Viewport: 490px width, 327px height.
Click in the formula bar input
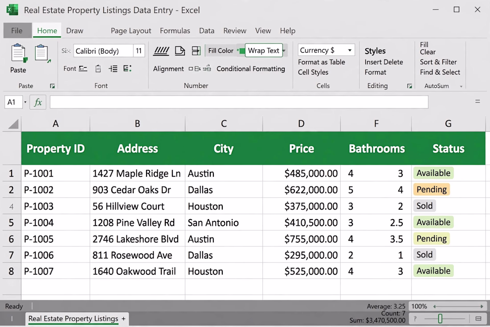(239, 102)
